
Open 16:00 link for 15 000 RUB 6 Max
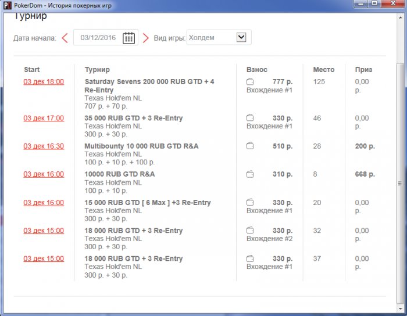pos(44,203)
